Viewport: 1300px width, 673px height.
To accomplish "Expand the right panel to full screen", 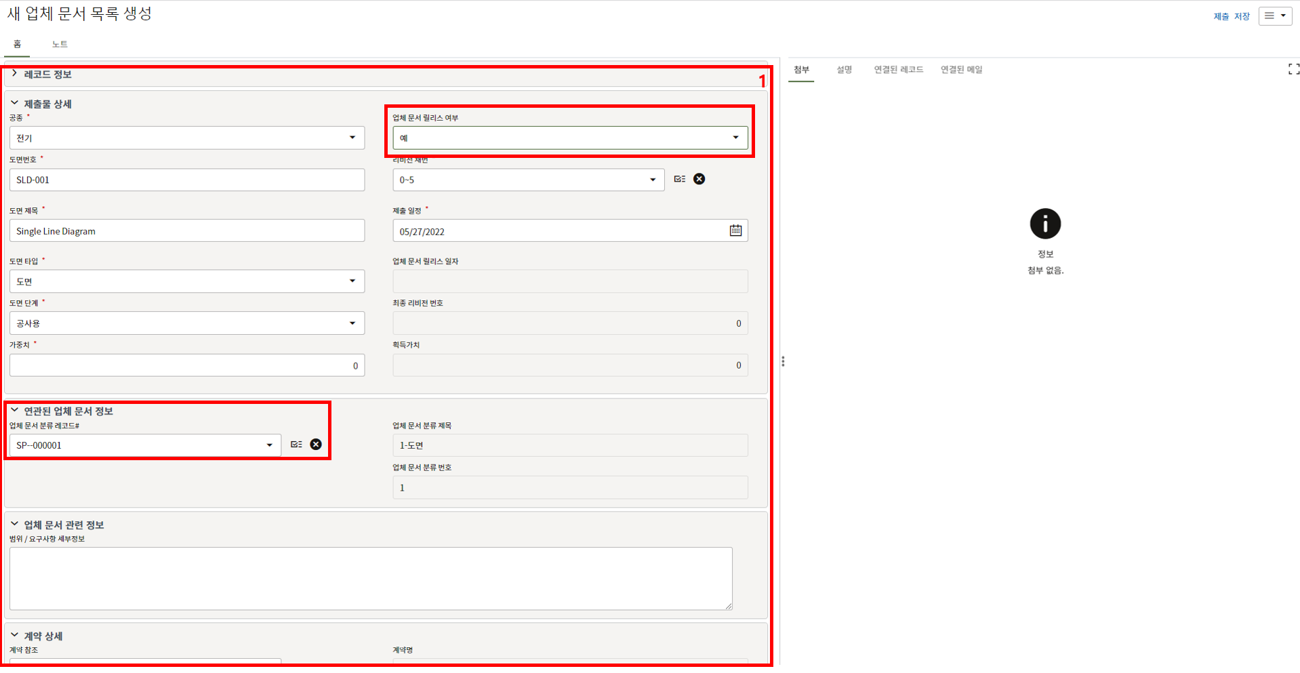I will pos(1293,69).
